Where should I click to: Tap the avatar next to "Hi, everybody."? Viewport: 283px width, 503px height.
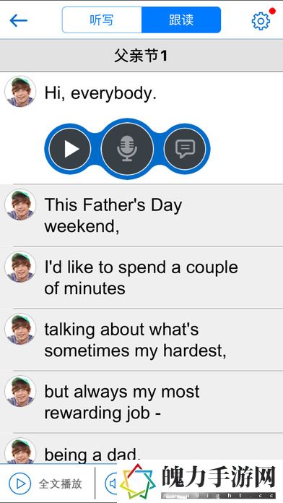click(x=20, y=92)
